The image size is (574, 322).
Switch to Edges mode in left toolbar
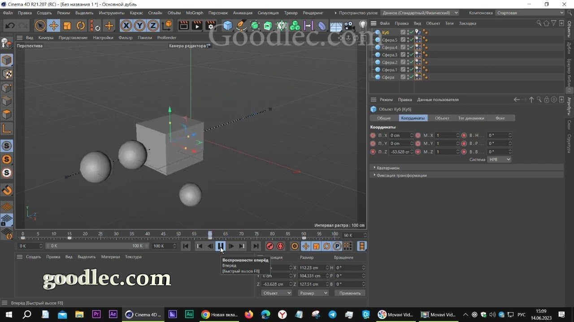click(x=7, y=102)
